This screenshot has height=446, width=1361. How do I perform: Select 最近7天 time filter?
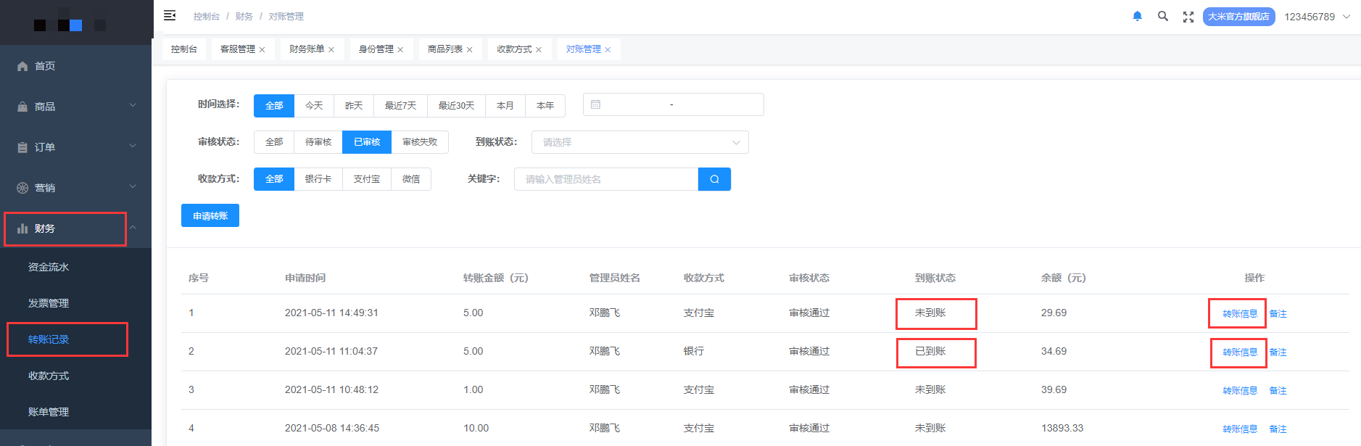tap(400, 105)
